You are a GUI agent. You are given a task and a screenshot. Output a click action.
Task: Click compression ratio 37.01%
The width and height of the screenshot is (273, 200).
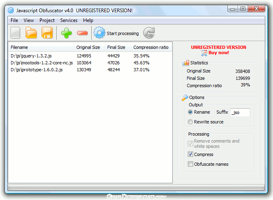(x=141, y=70)
